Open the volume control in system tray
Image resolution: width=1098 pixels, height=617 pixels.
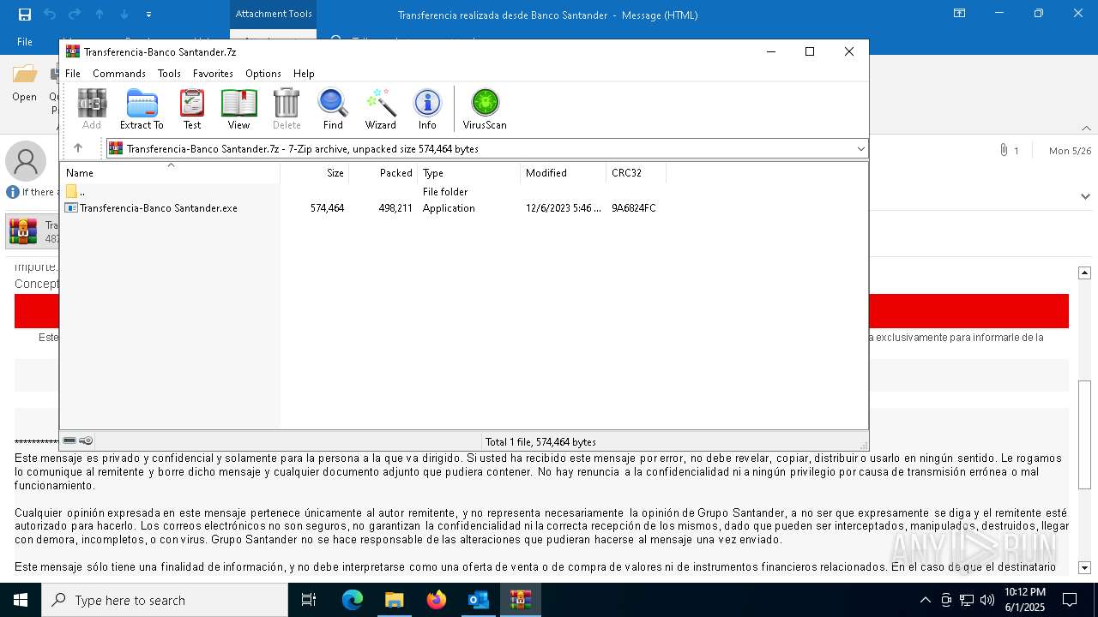[x=987, y=600]
